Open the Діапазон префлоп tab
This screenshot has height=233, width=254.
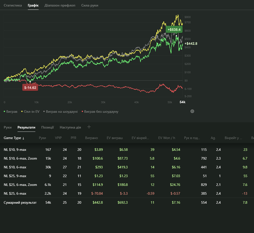click(60, 5)
